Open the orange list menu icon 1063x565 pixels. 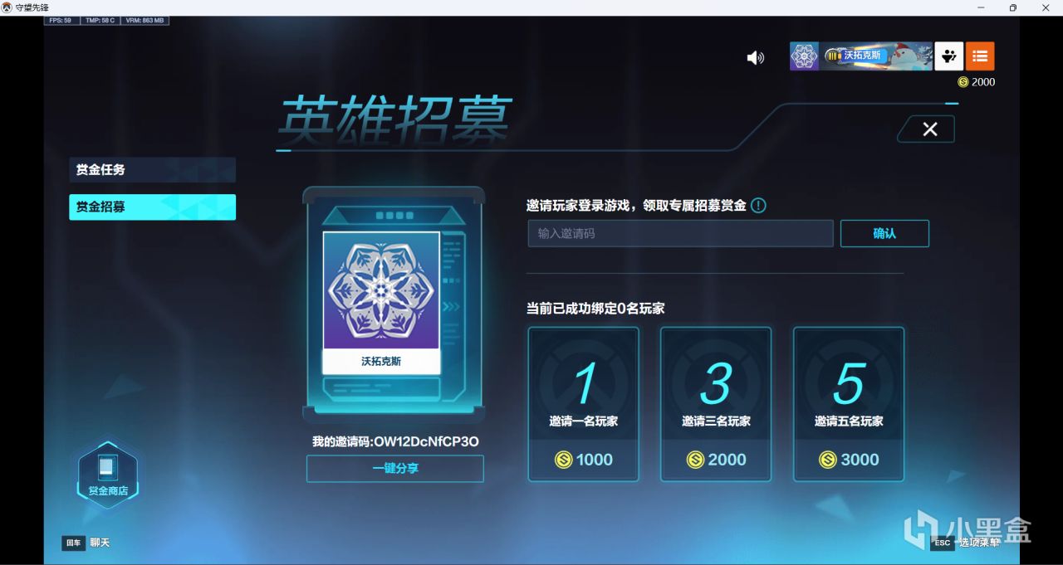coord(980,56)
